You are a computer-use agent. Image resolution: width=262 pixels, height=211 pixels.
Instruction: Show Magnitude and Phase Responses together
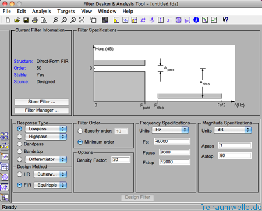(x=134, y=20)
